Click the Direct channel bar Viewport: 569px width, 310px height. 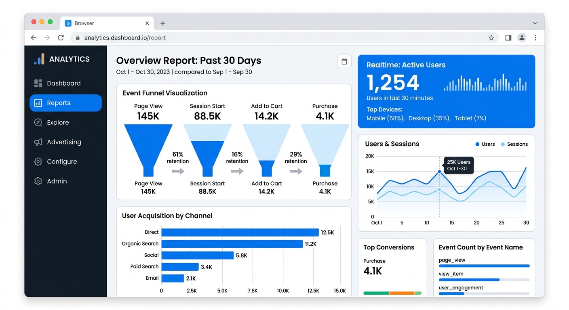tap(240, 232)
